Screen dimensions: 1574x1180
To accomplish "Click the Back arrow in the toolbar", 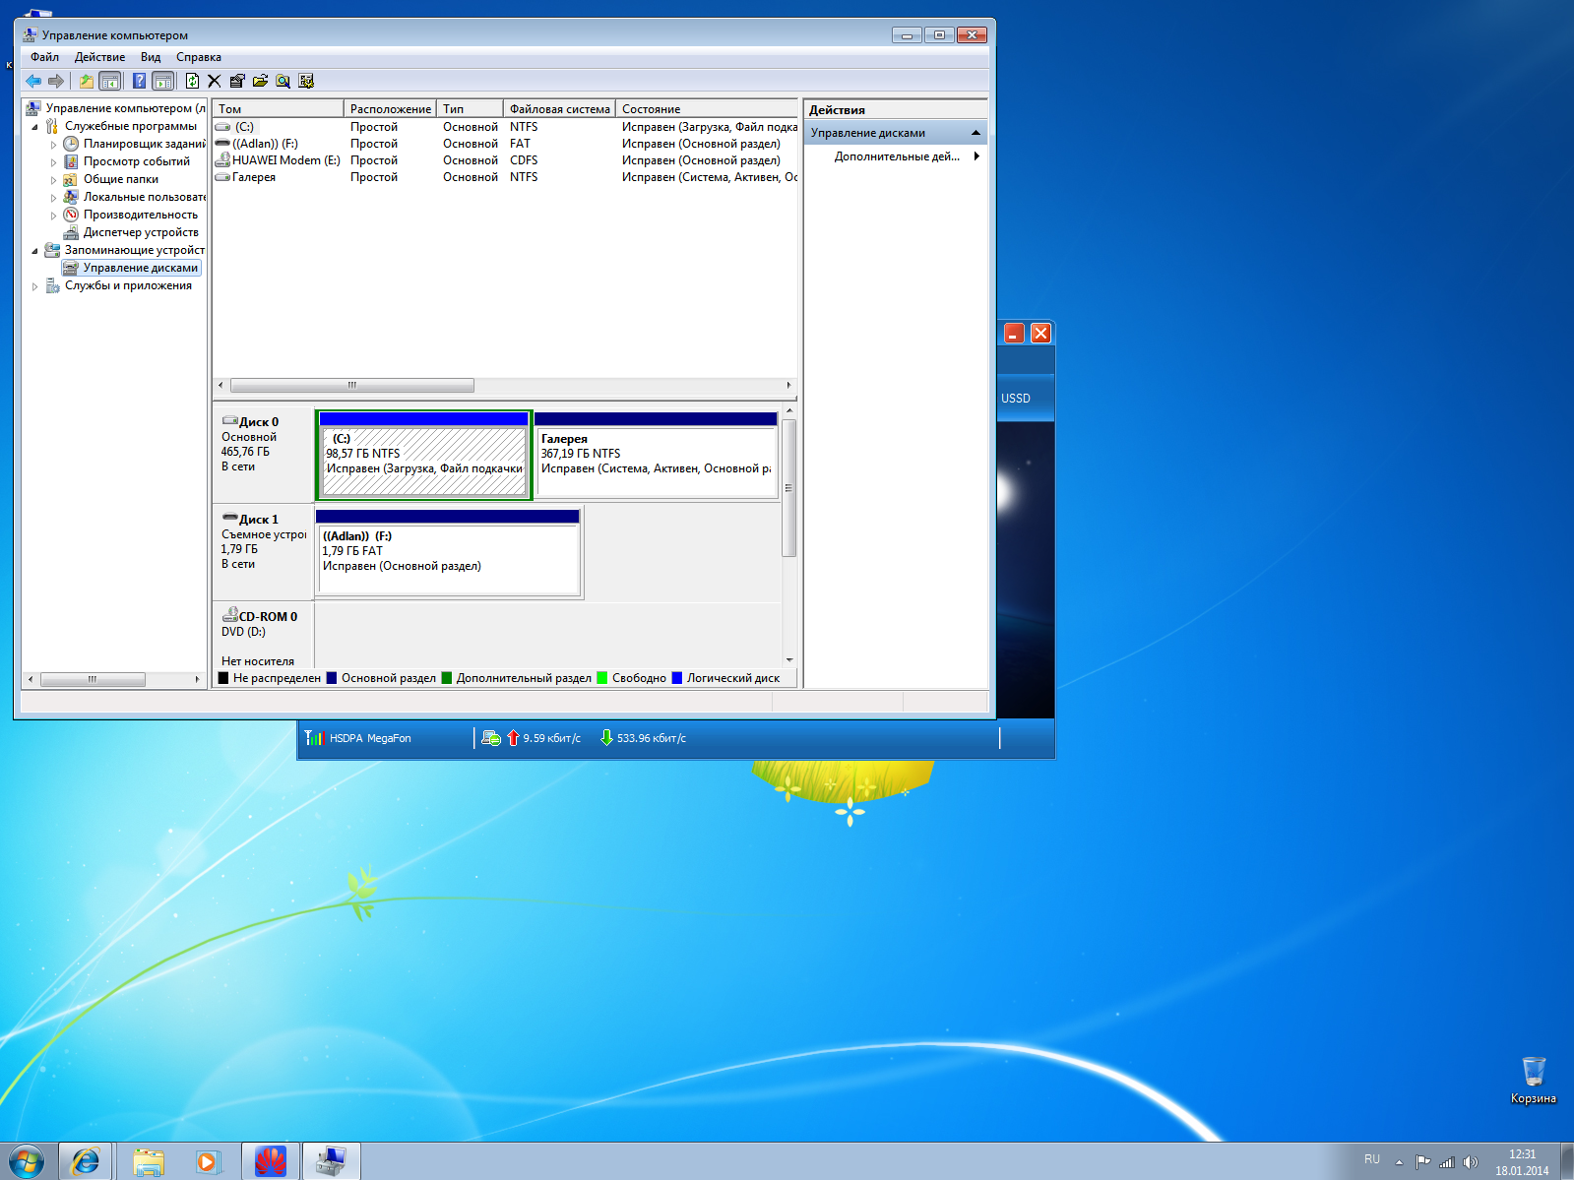I will pos(33,81).
